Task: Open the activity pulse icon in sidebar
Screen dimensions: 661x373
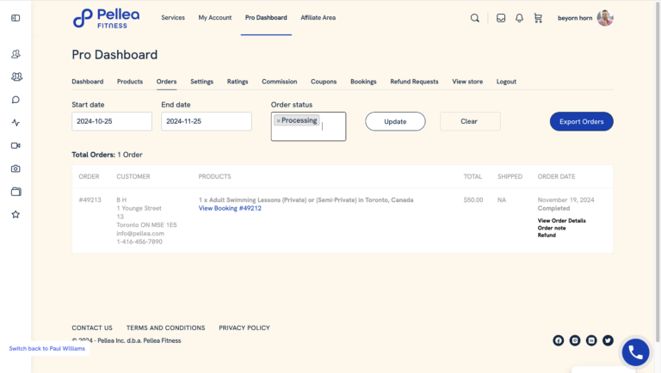Action: tap(15, 123)
